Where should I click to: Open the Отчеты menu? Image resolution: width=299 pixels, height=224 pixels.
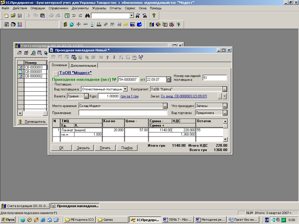pyautogui.click(x=115, y=8)
